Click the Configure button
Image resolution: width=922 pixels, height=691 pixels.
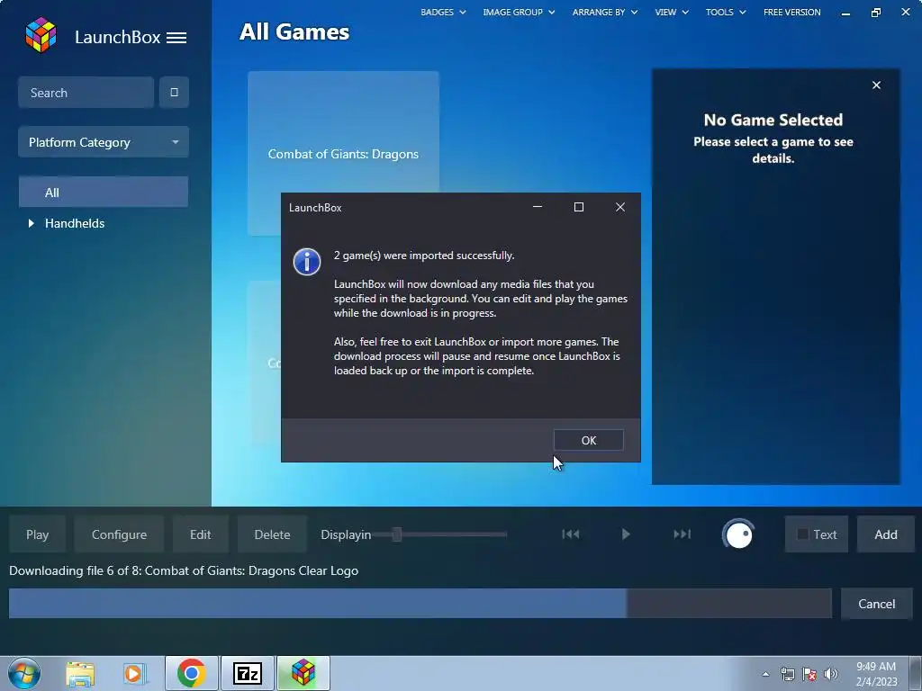click(x=119, y=534)
